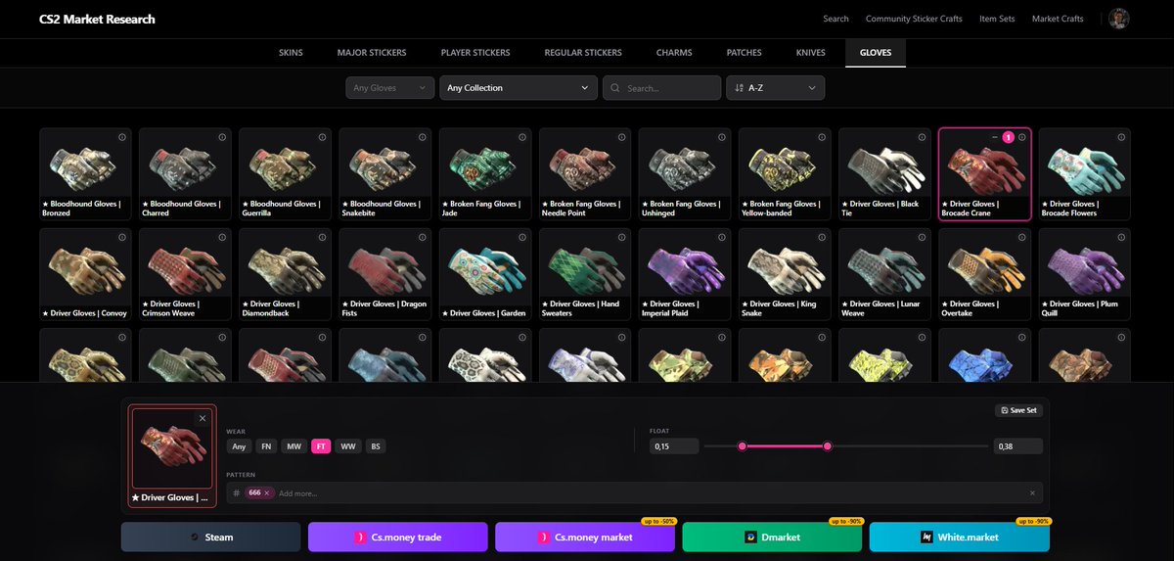The height and width of the screenshot is (561, 1174).
Task: Open the Item Sets page
Action: click(997, 19)
